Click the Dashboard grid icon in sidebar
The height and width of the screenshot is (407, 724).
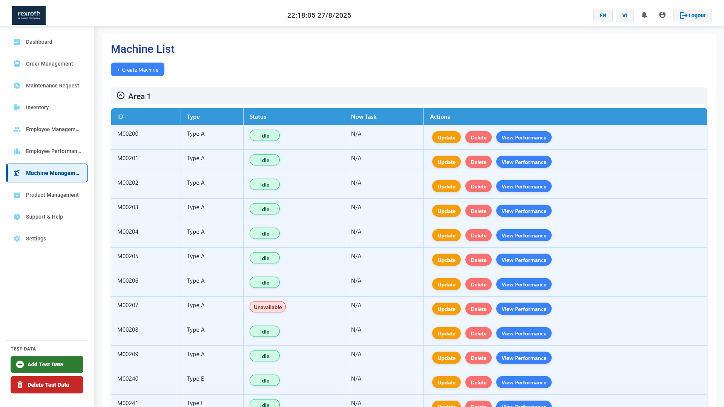tap(17, 42)
